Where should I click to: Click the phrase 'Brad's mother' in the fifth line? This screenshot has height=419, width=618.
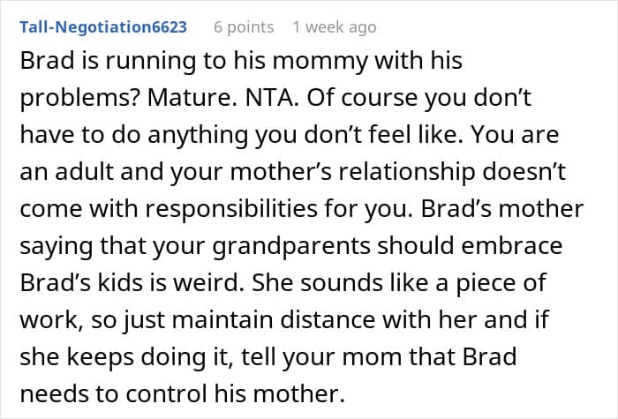click(502, 209)
